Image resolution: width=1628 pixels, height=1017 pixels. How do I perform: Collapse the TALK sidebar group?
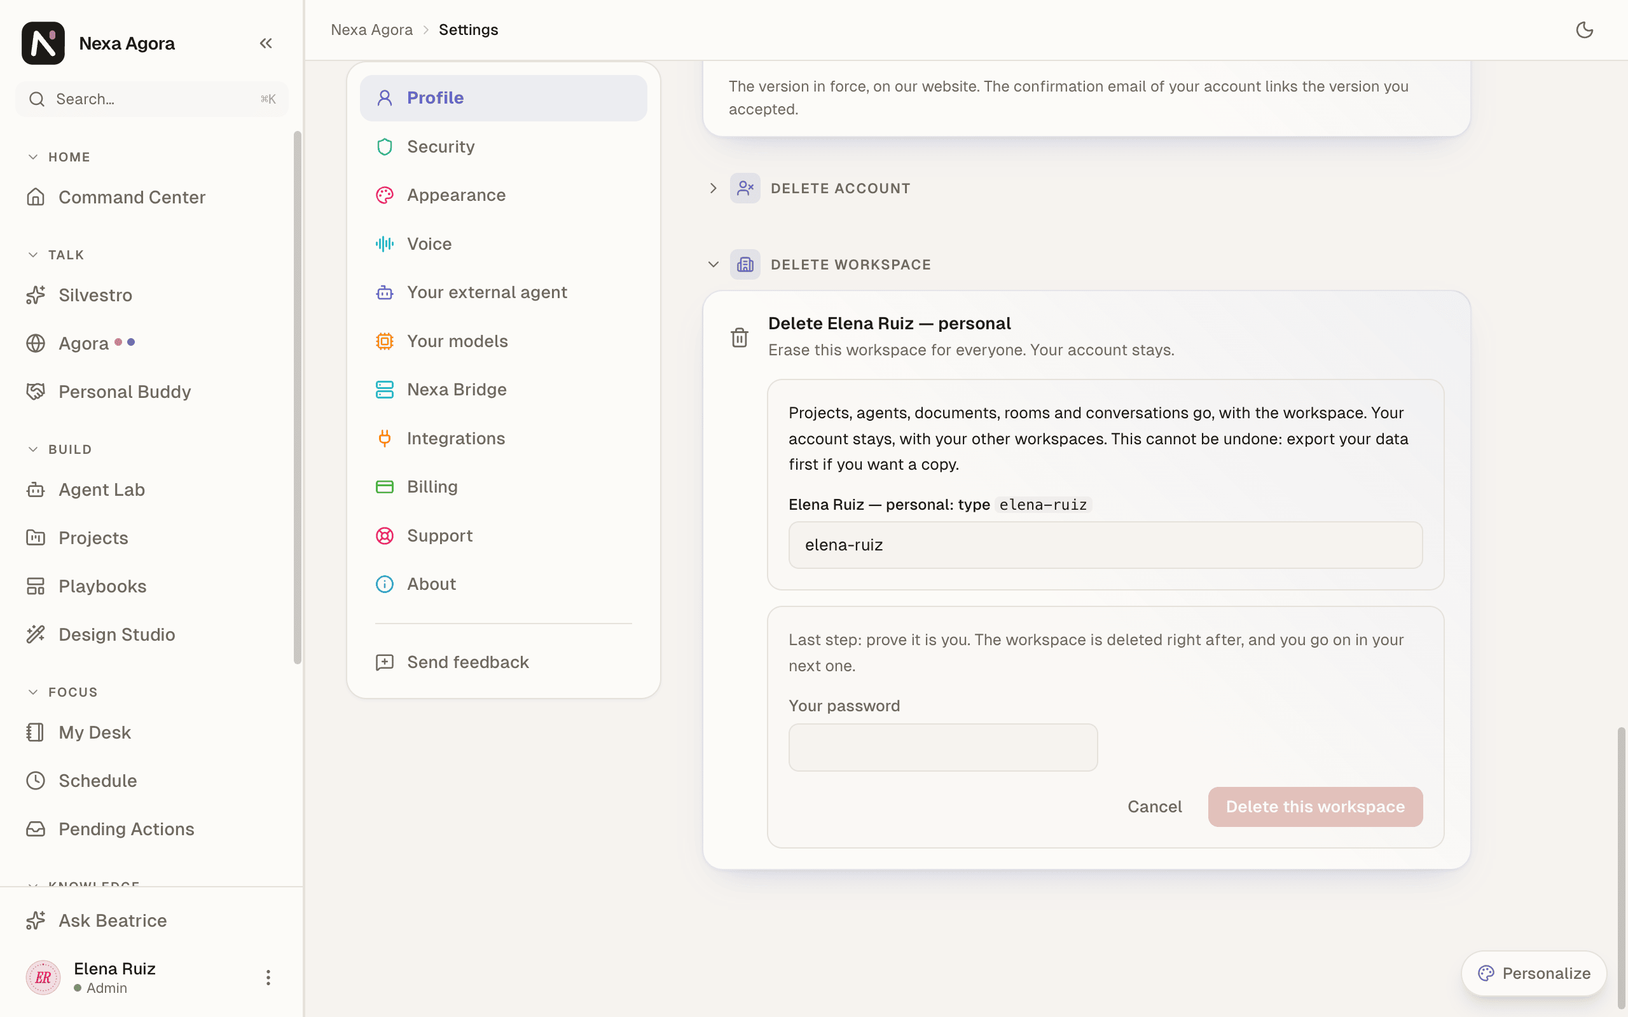pos(33,255)
